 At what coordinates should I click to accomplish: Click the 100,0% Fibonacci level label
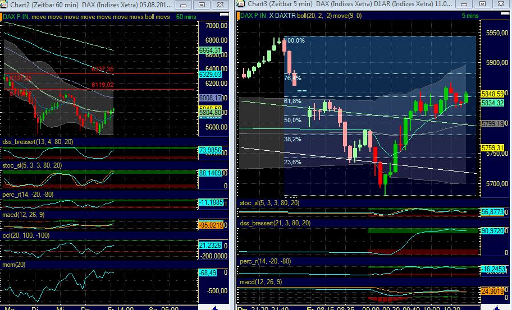(x=295, y=40)
